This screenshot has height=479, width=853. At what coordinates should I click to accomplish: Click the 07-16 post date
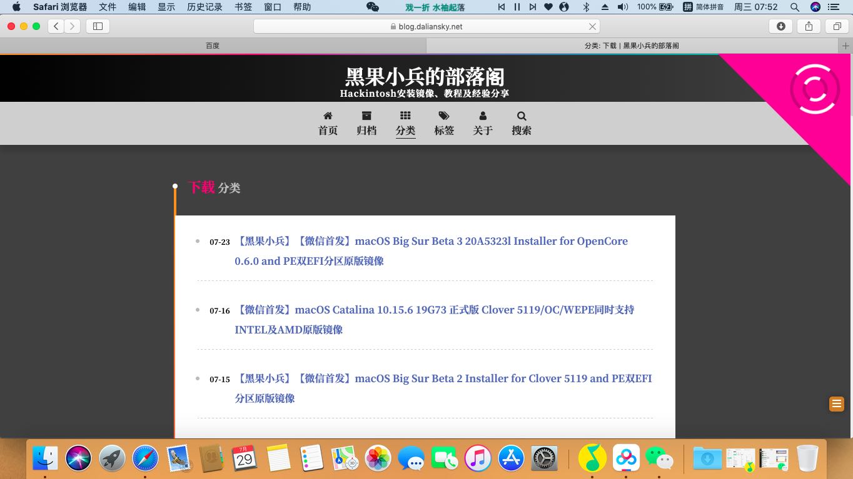(x=220, y=311)
